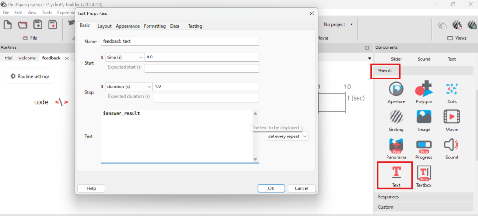Switch to the Appearance tab

[127, 26]
